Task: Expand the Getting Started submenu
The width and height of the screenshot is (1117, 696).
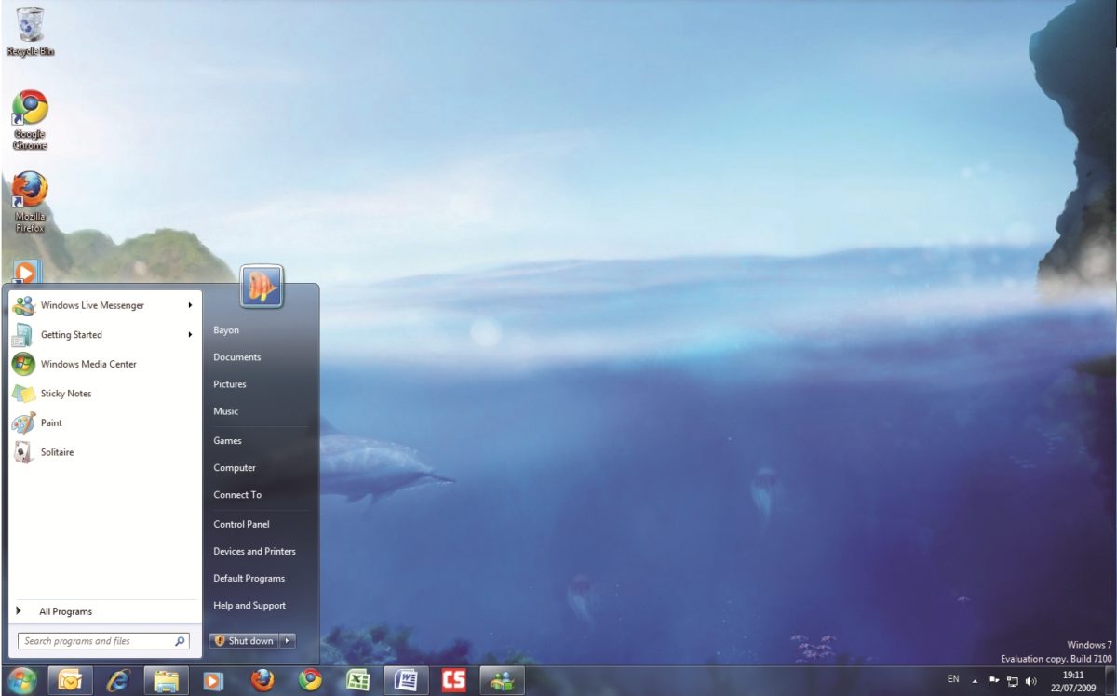Action: pyautogui.click(x=72, y=334)
